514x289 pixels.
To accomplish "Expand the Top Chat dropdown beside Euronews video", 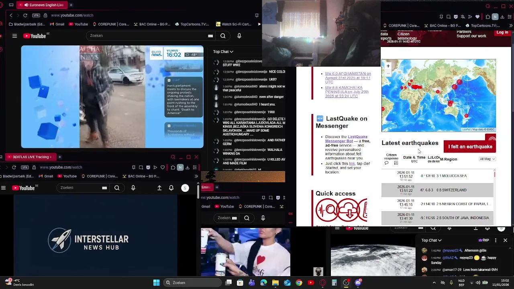I will pos(223,51).
